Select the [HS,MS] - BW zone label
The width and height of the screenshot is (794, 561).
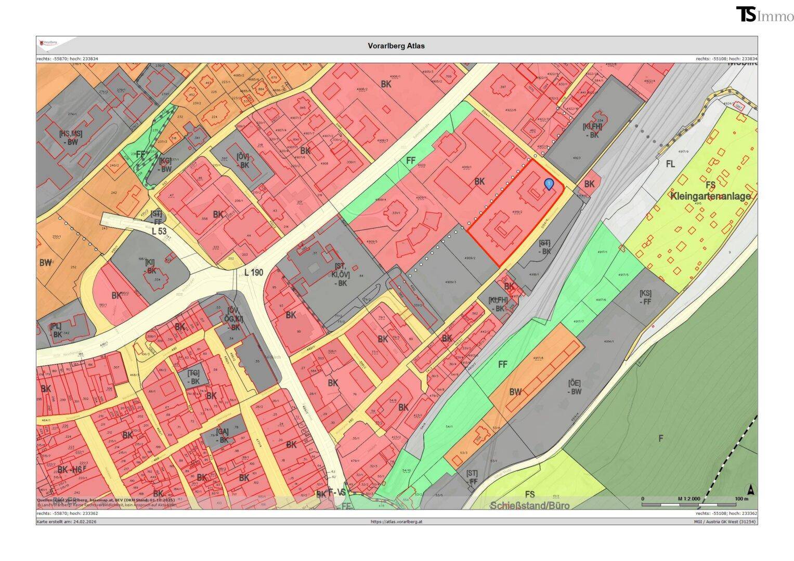point(70,137)
